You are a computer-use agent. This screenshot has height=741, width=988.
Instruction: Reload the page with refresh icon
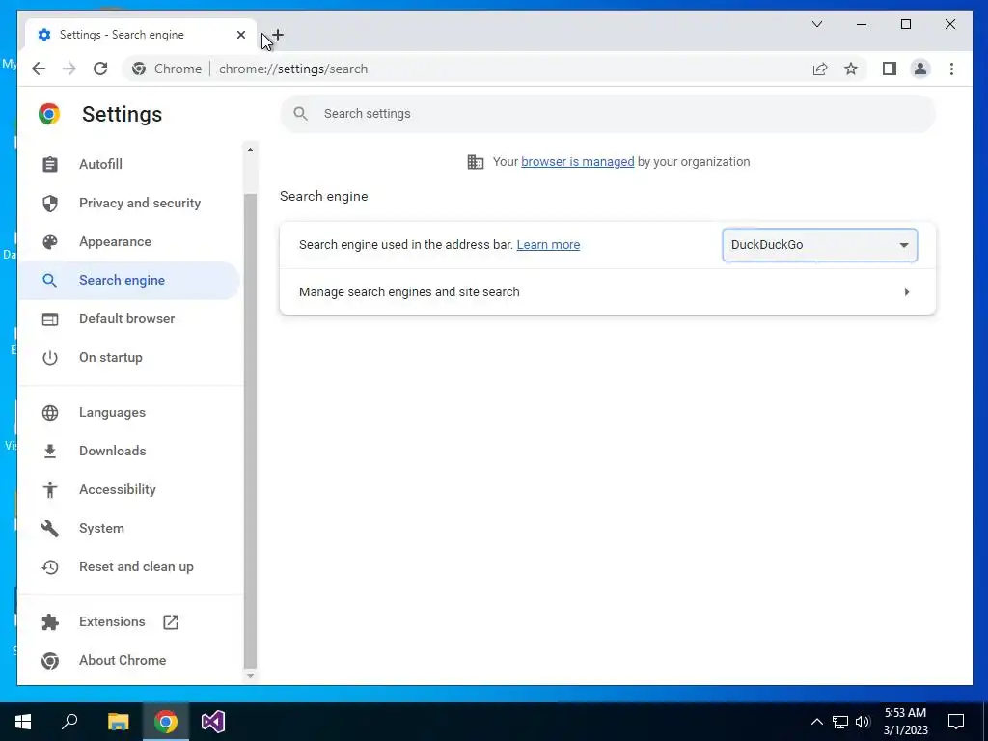tap(100, 69)
